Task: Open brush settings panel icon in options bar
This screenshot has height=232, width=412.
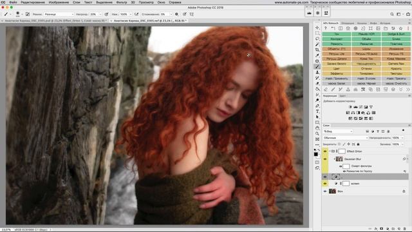Action: [x=28, y=14]
